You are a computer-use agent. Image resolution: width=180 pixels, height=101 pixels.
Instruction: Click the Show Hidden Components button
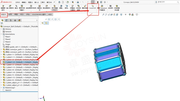55,8
